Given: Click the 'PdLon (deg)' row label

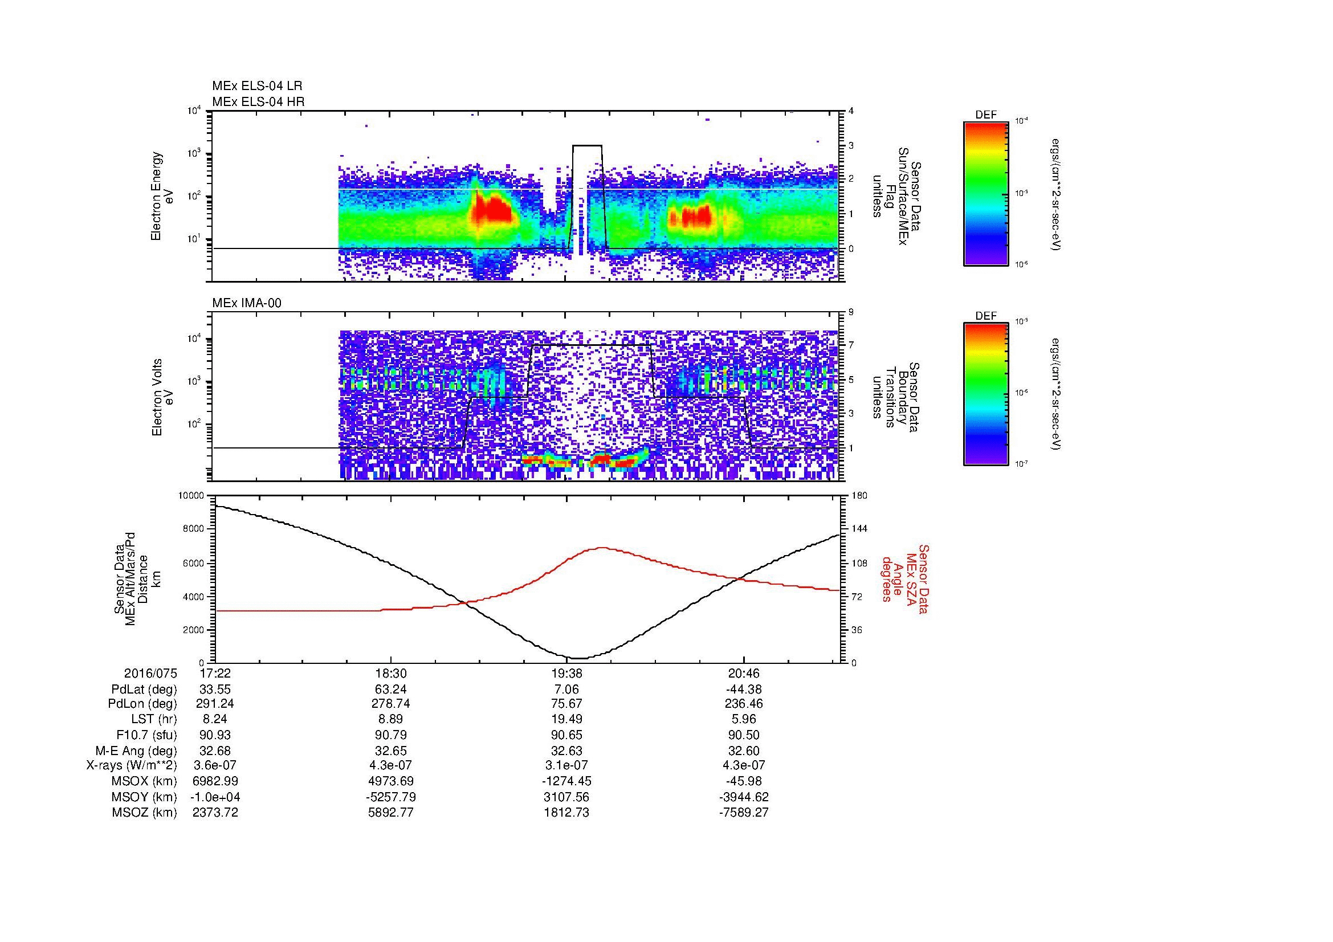Looking at the screenshot, I should 142,703.
